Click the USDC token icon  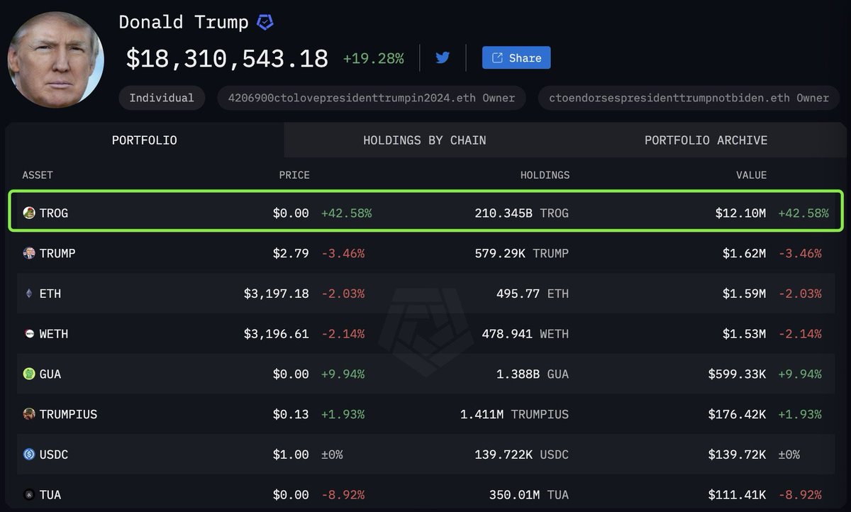click(29, 455)
